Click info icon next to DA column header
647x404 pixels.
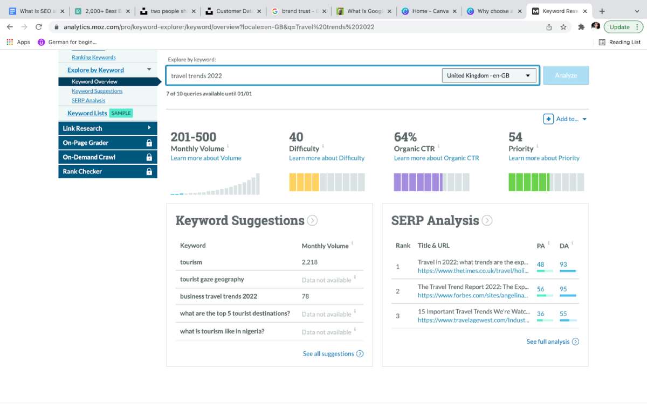[573, 243]
